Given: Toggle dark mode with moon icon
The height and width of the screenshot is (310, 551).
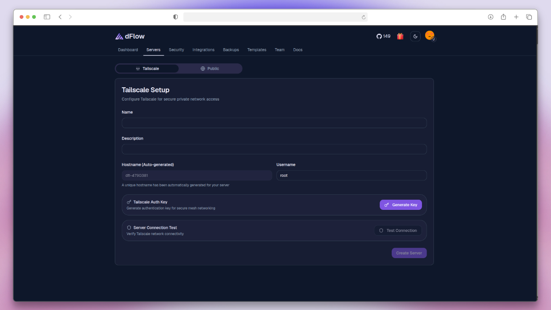Looking at the screenshot, I should 415,36.
